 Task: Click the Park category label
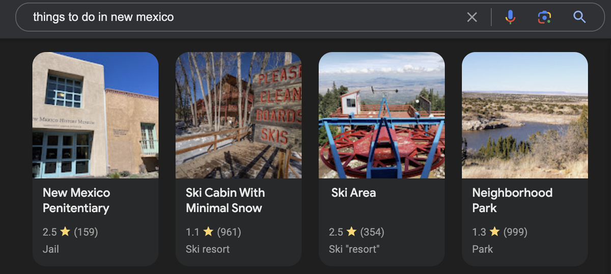[482, 249]
